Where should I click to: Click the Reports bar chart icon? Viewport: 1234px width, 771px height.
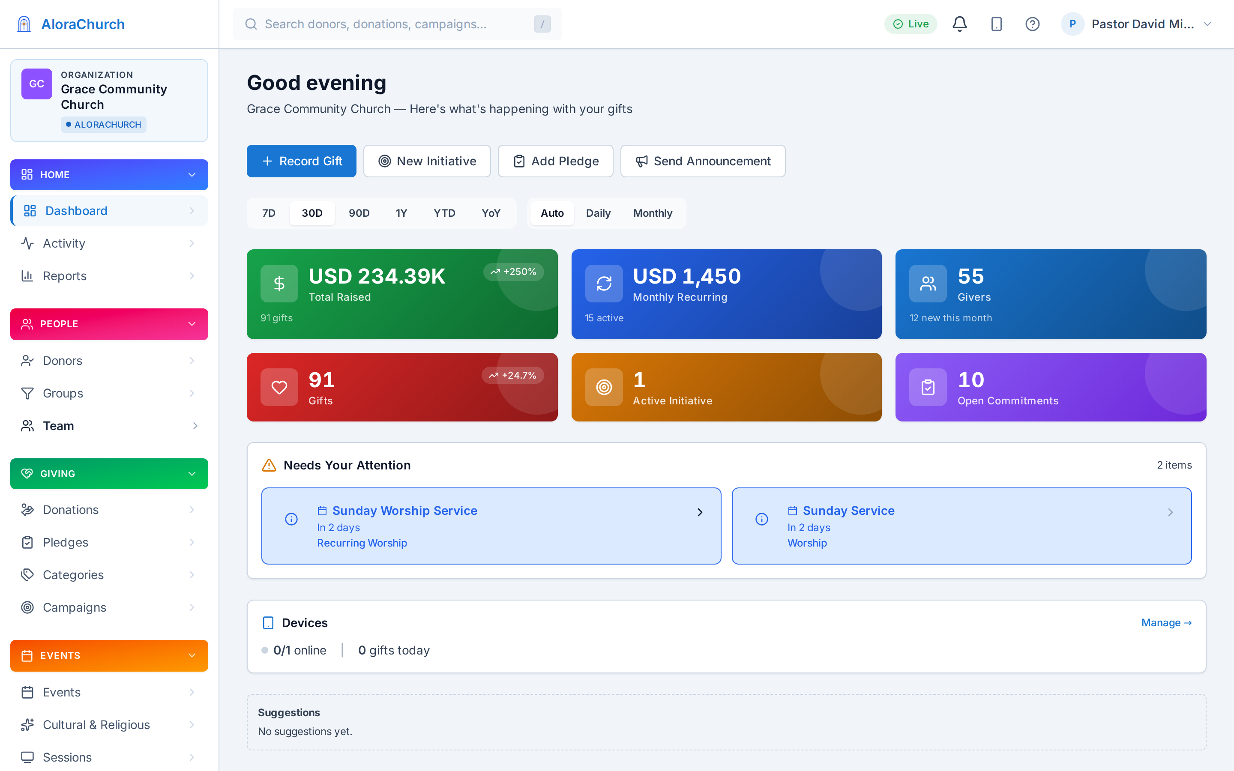point(27,276)
